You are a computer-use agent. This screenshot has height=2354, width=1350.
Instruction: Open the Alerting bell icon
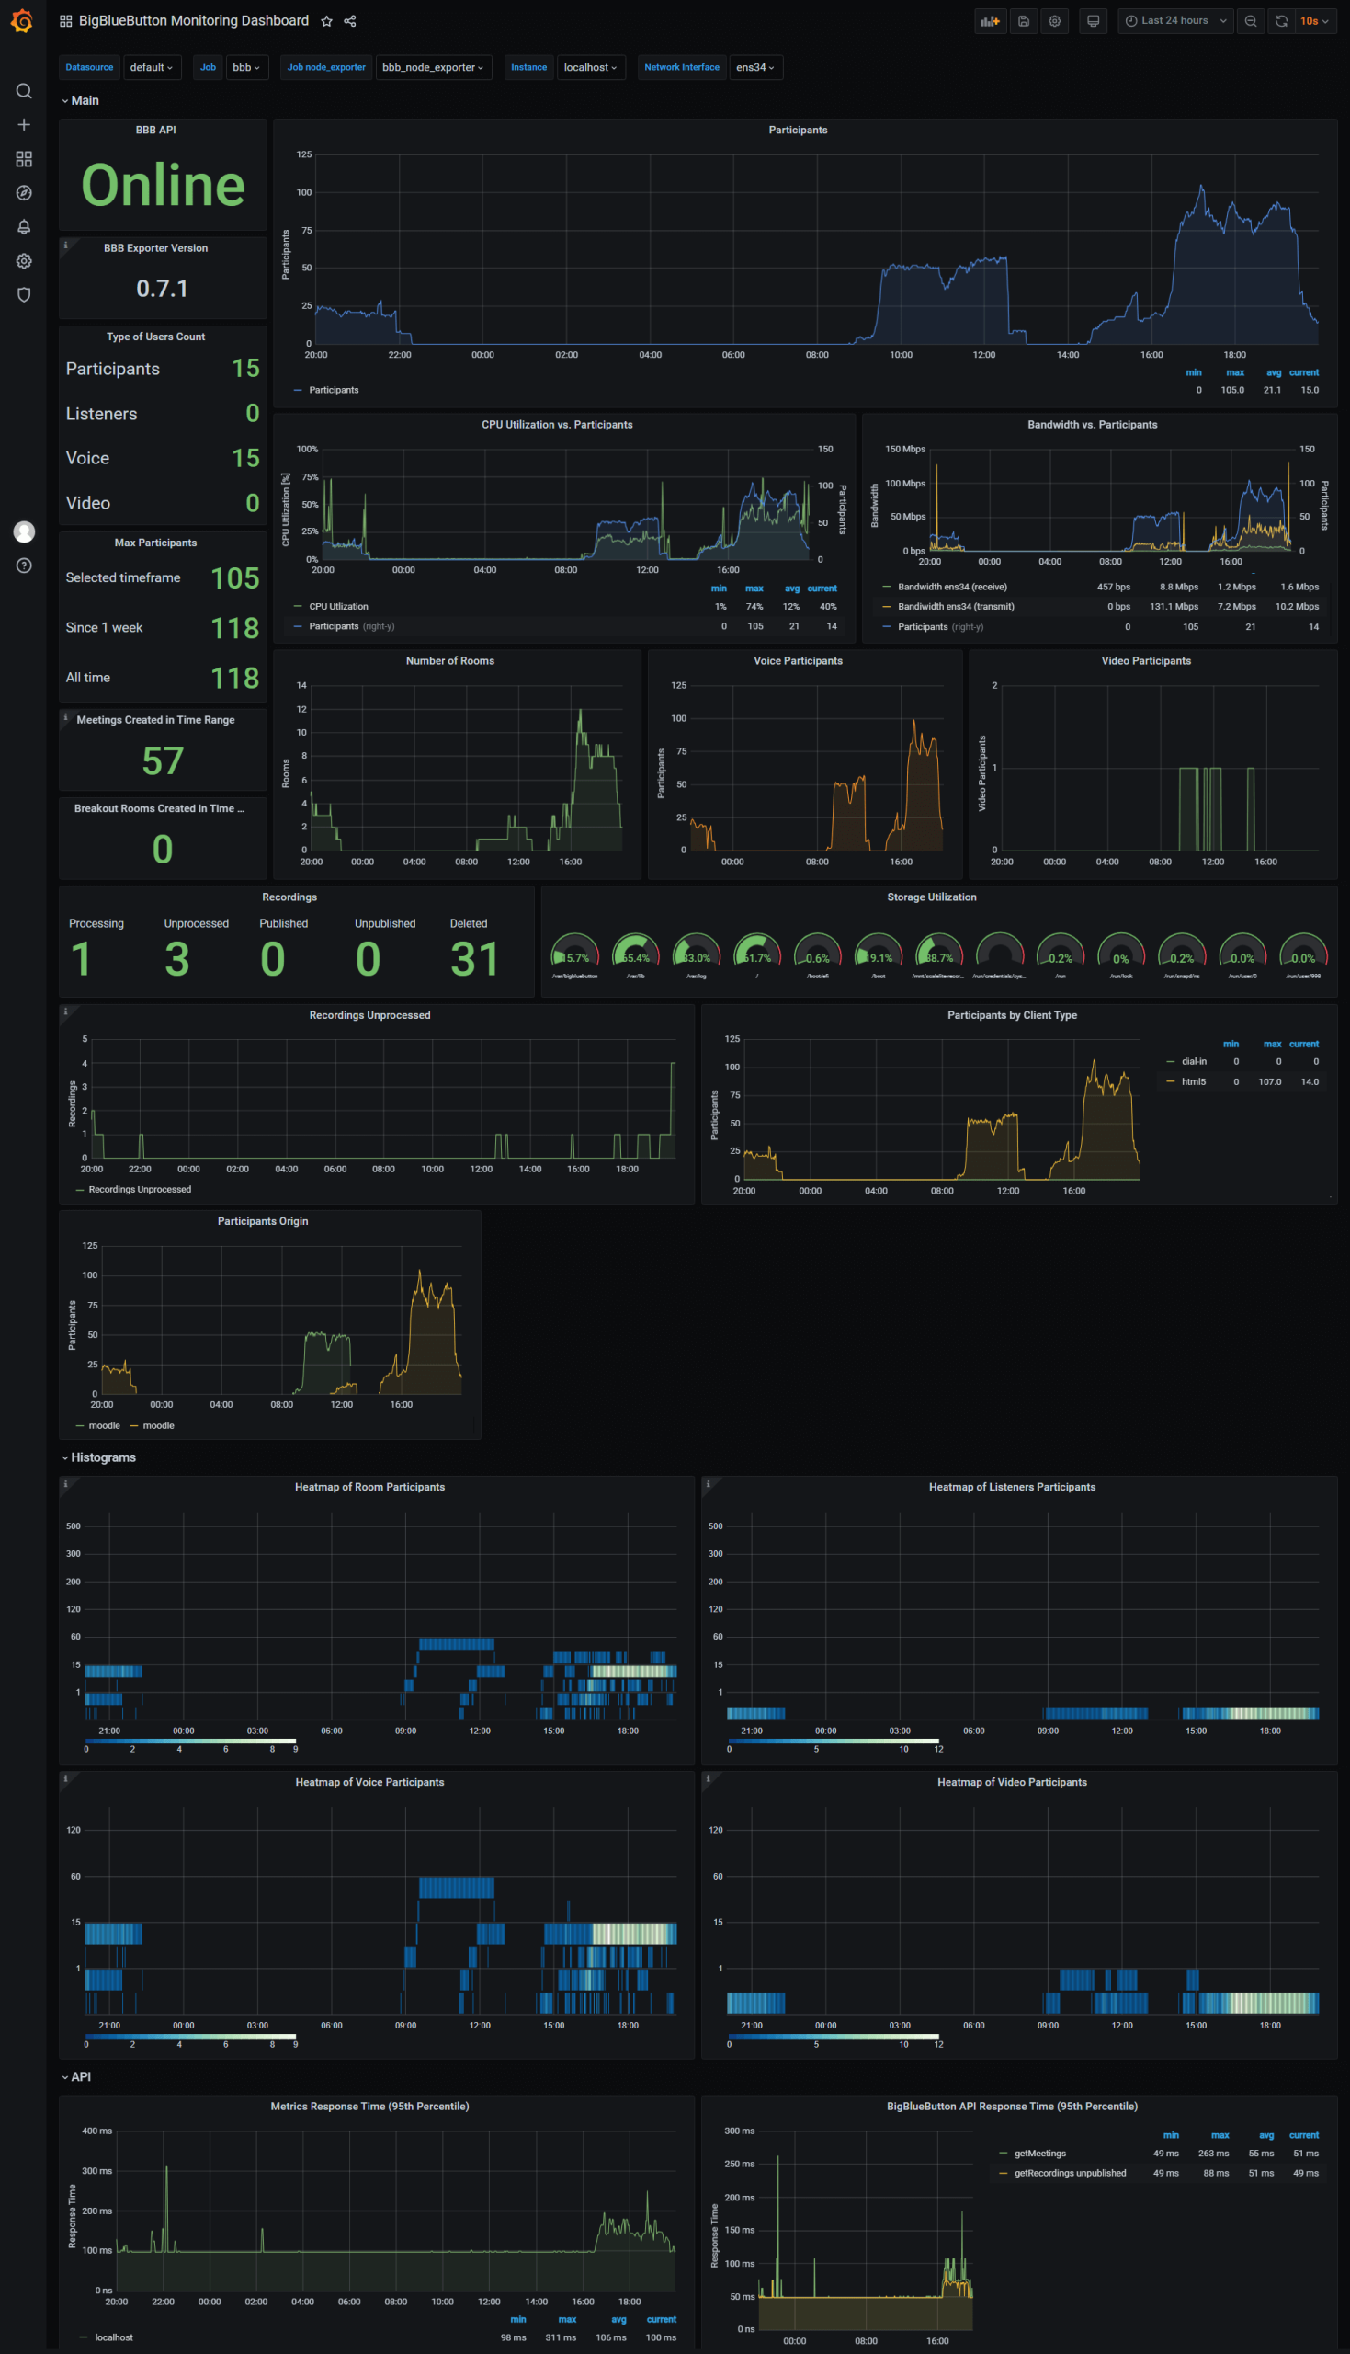click(x=24, y=226)
